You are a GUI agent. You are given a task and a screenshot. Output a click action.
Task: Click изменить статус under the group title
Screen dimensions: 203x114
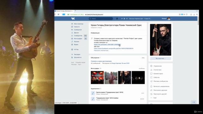96,28
